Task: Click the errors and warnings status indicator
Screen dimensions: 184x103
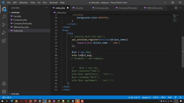Action: 7,97
